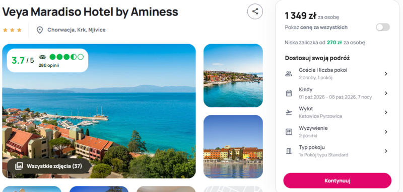
Task: Open the Chorwacja, Krk, Njivice location link
Action: [x=77, y=30]
